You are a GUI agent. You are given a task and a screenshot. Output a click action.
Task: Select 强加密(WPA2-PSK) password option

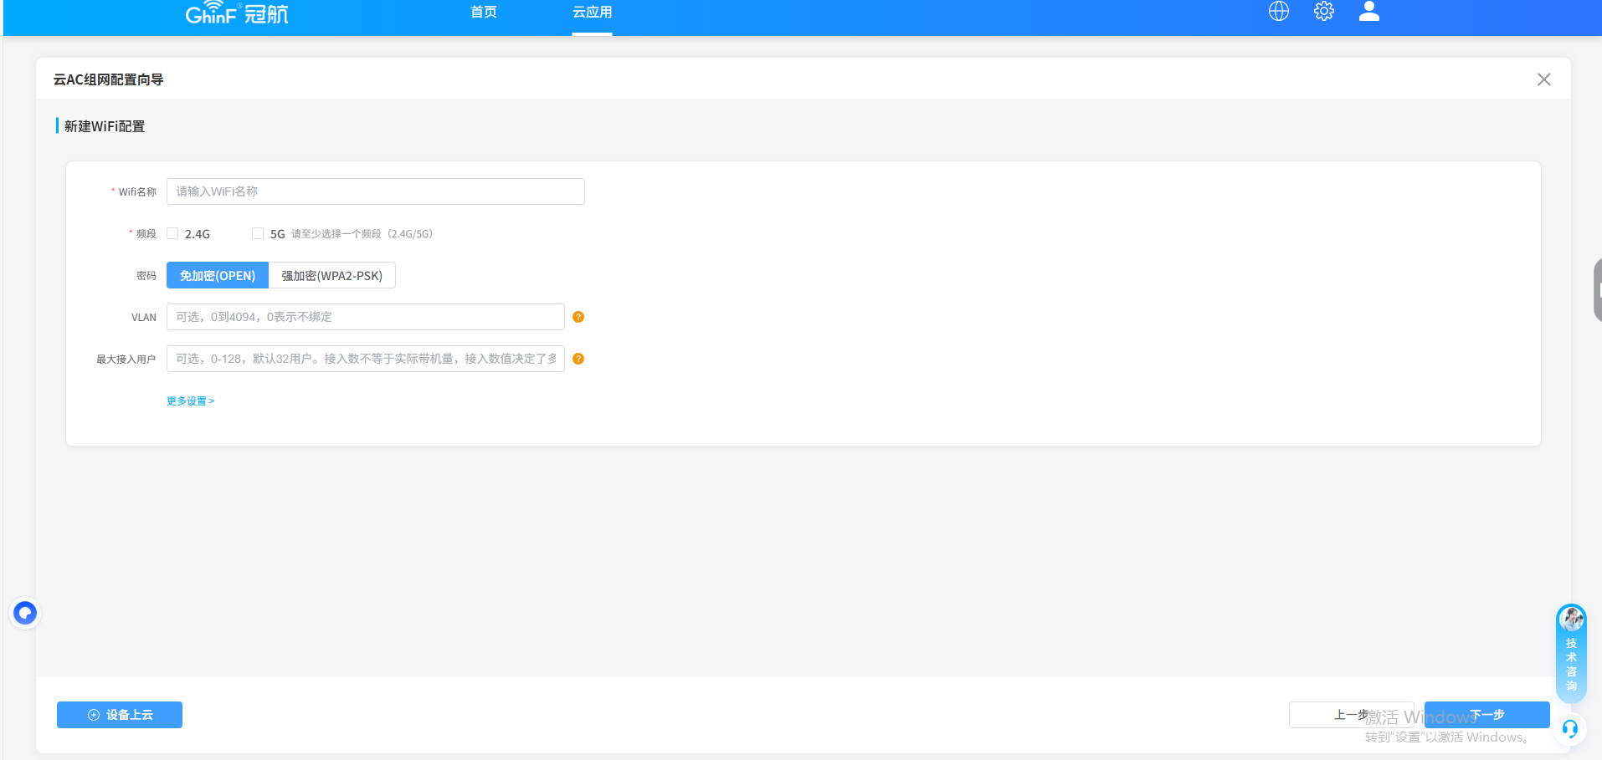point(331,276)
